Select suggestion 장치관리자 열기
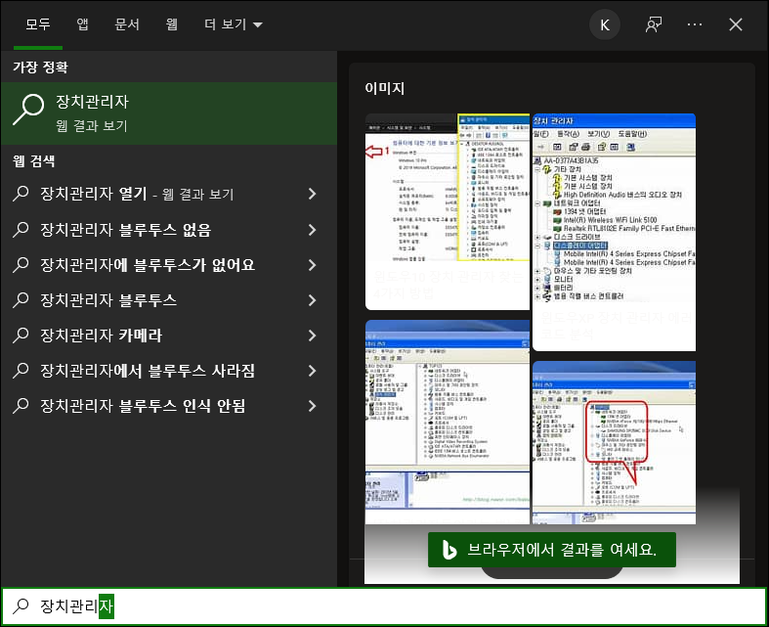Screen dimensions: 769x627 [169, 194]
